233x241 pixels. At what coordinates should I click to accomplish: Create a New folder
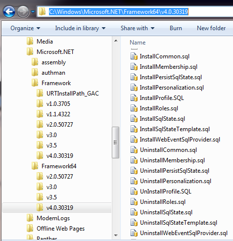pos(211,28)
